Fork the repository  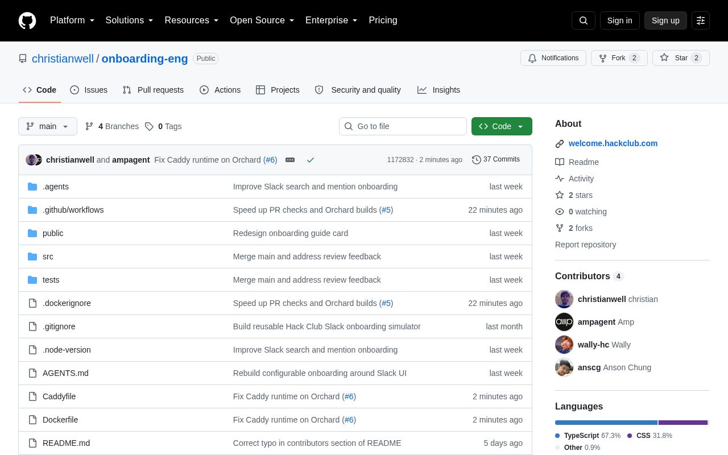point(619,58)
